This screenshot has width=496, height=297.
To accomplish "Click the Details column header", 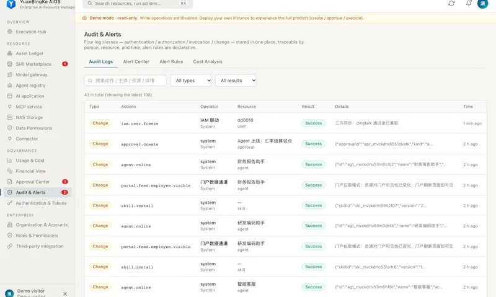I will (342, 107).
